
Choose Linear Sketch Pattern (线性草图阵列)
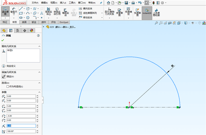(88, 13)
